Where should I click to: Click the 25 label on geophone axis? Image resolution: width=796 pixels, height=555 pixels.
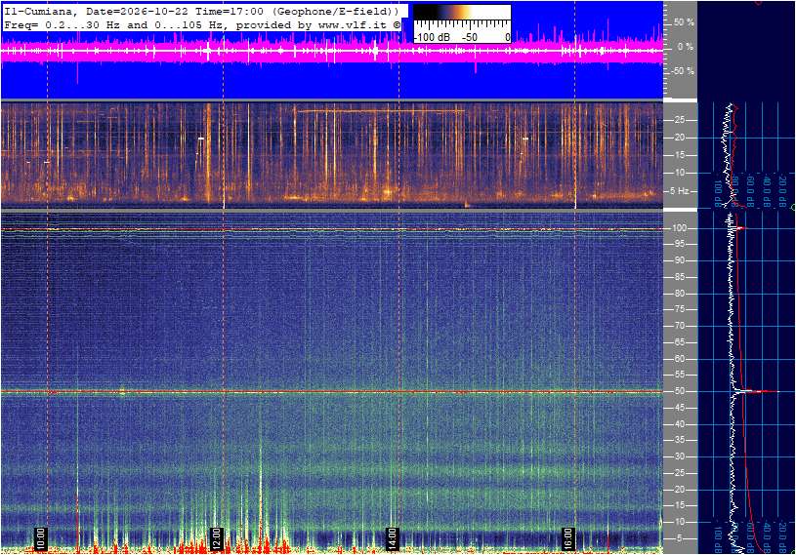tap(679, 120)
